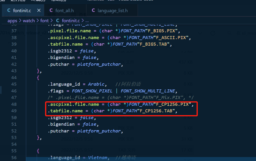256x161 pixels.
Task: Select line number 48 in the gutter
Action: 14,104
